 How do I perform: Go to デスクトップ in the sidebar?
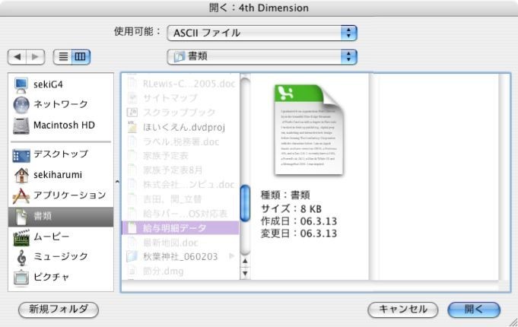(21, 154)
